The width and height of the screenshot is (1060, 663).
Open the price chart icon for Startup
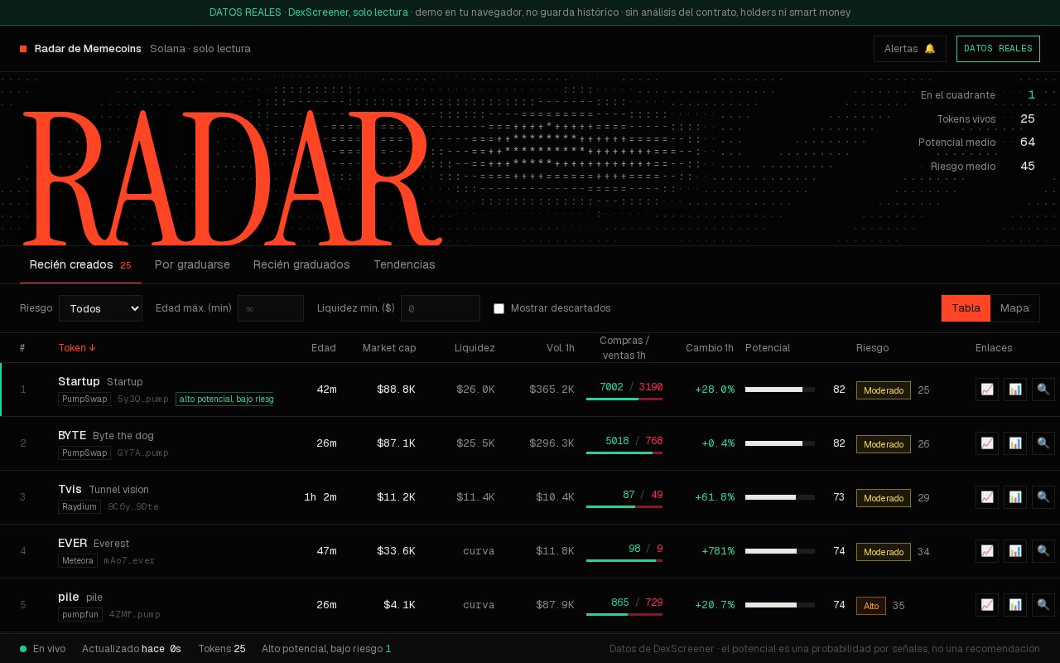tap(987, 390)
